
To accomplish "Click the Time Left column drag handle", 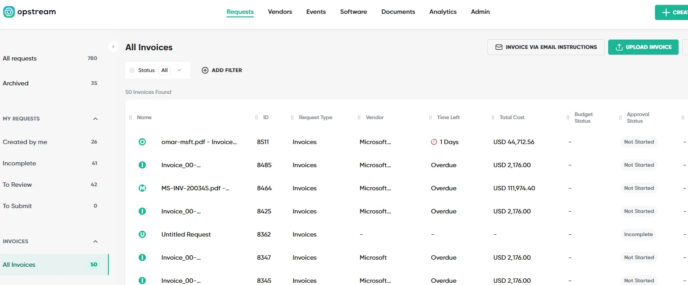I will (x=431, y=117).
